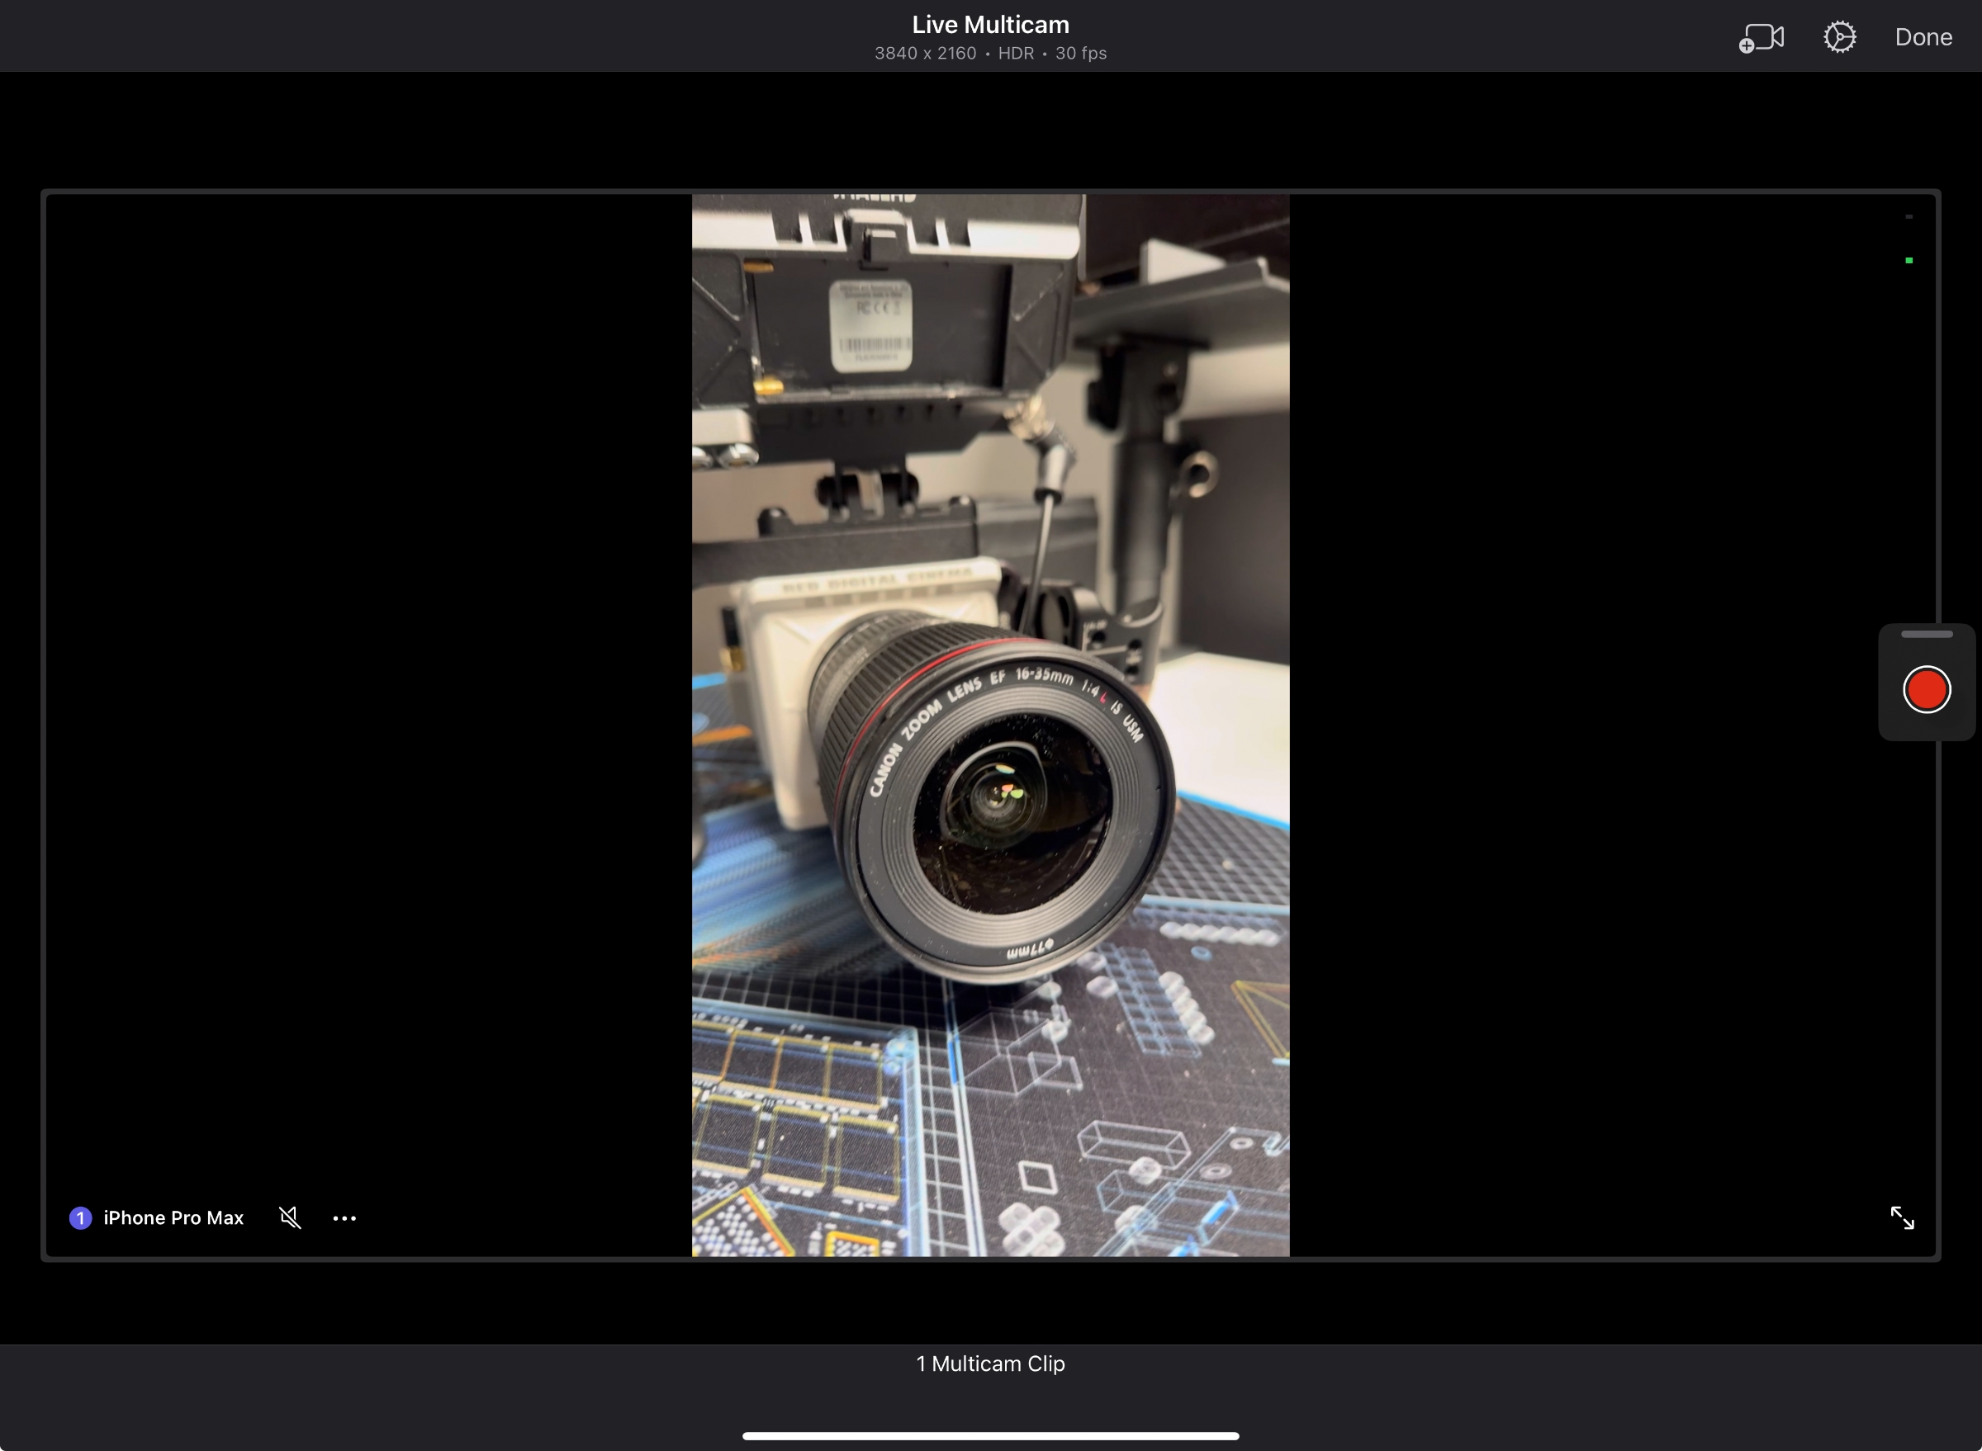Tap the camera number badge 1
Image resolution: width=1982 pixels, height=1451 pixels.
(x=79, y=1218)
